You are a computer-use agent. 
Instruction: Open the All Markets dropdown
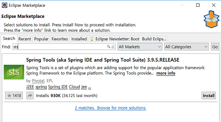coord(140,47)
